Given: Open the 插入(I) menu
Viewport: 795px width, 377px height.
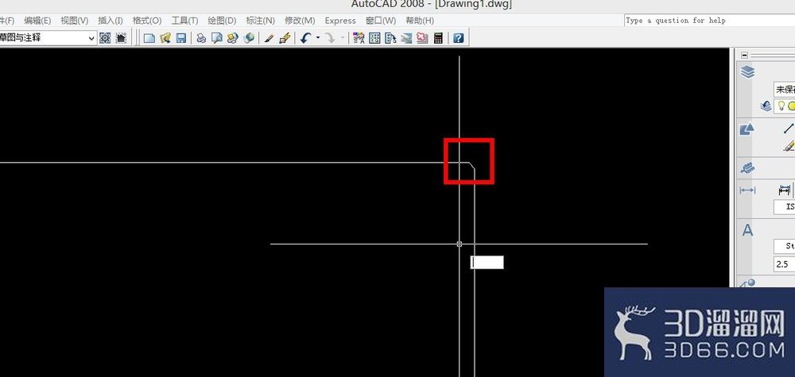Looking at the screenshot, I should 110,21.
